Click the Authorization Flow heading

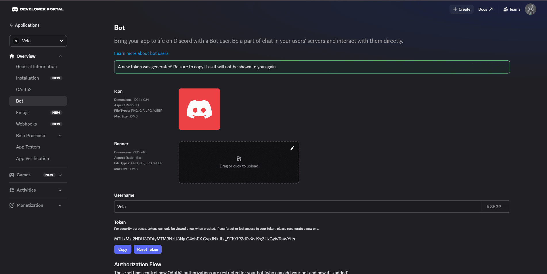pos(138,264)
